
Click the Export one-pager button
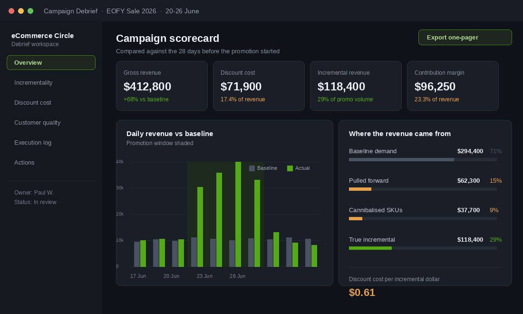(465, 38)
